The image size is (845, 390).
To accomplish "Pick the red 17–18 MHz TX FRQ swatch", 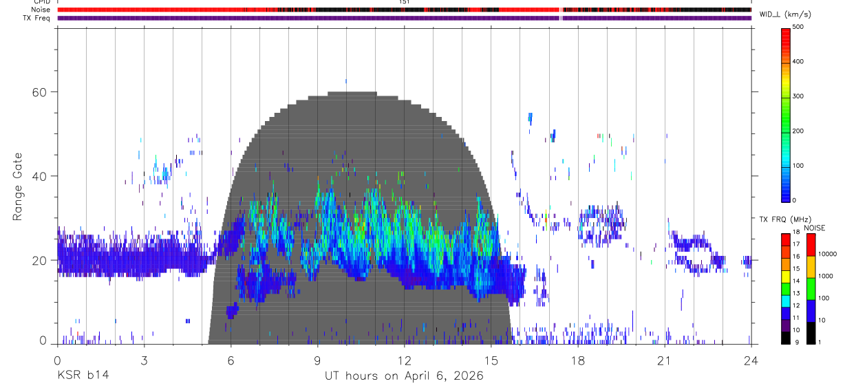I will pos(785,239).
